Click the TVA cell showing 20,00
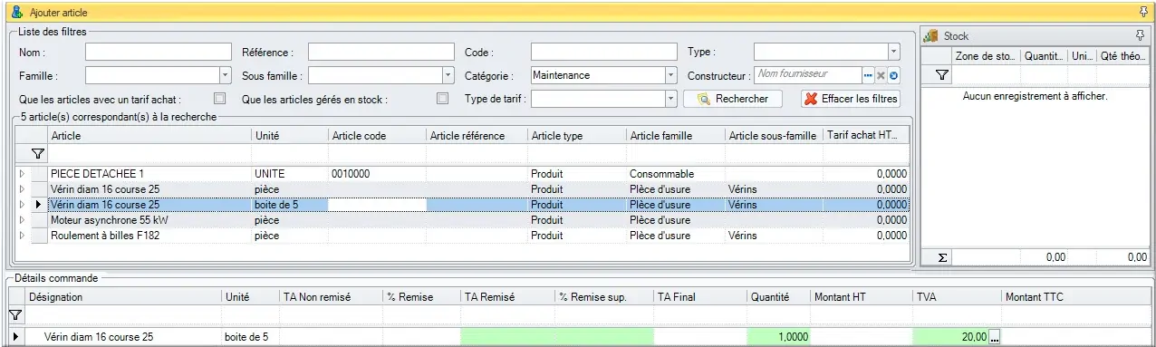The width and height of the screenshot is (1156, 347). pyautogui.click(x=949, y=337)
